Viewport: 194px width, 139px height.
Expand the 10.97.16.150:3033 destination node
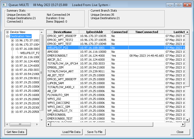[12, 70]
